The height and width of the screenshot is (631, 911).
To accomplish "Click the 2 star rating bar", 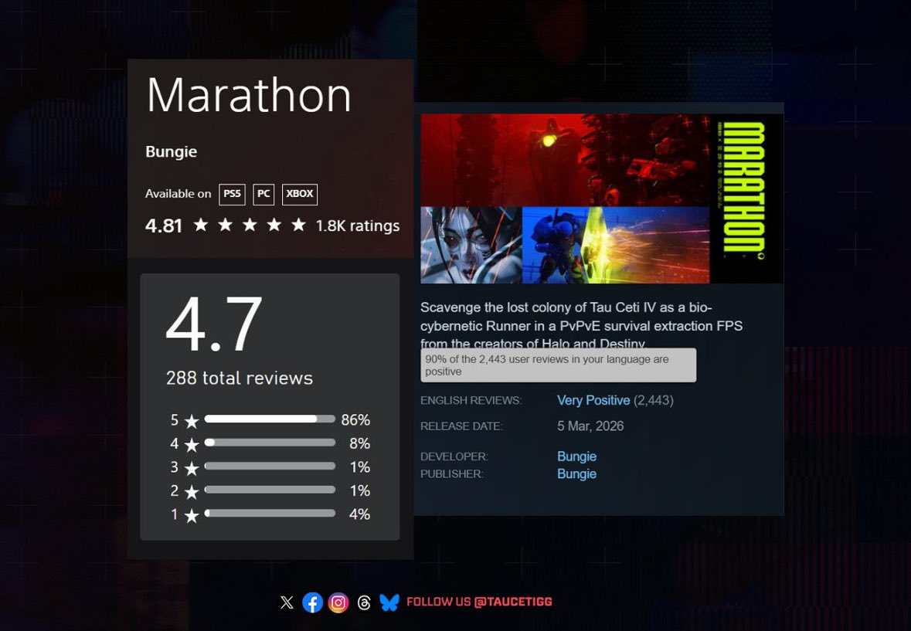I will (x=270, y=490).
